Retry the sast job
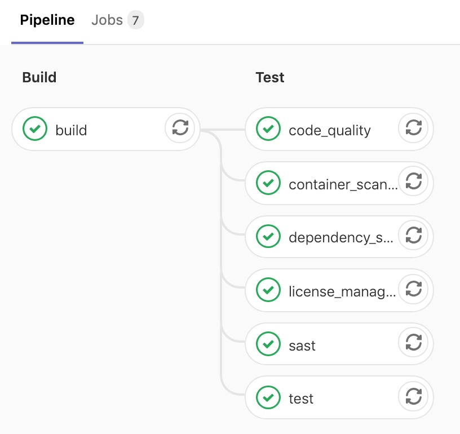Image resolution: width=460 pixels, height=434 pixels. coord(413,342)
